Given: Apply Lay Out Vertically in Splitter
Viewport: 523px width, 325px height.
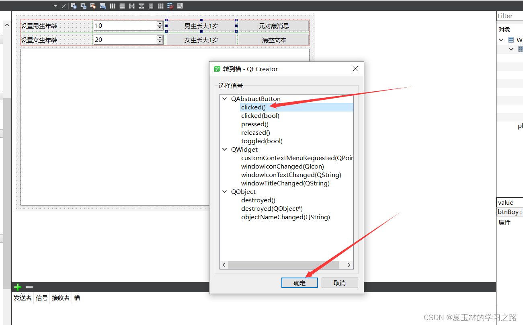Looking at the screenshot, I should (x=142, y=6).
